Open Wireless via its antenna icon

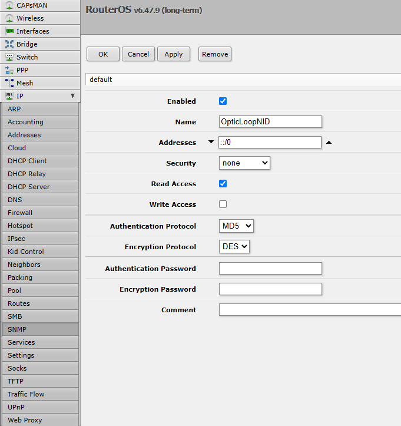coord(9,18)
